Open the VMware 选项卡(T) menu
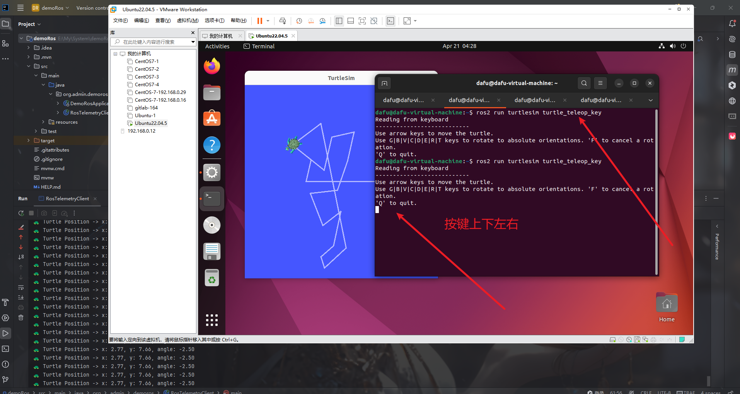This screenshot has width=740, height=394. pyautogui.click(x=215, y=20)
